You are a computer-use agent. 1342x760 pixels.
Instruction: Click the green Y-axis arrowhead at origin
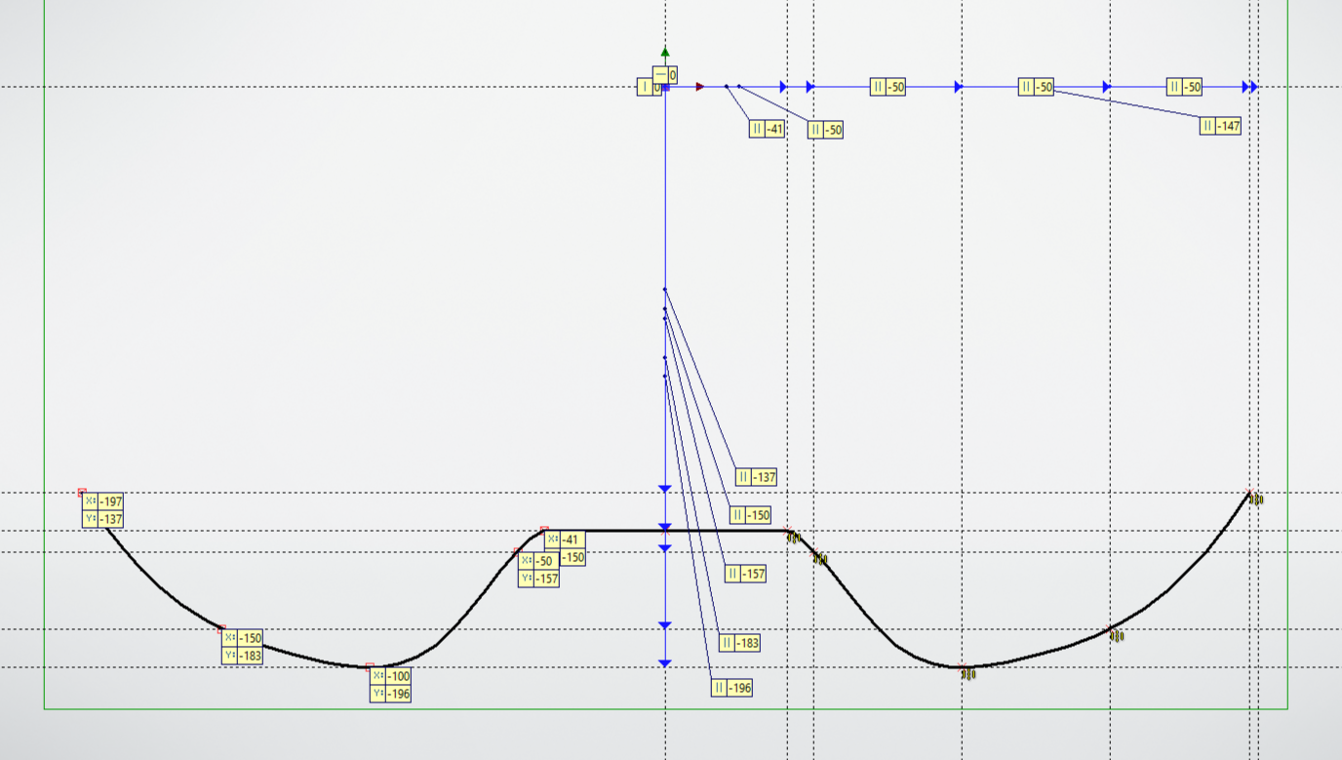tap(665, 51)
